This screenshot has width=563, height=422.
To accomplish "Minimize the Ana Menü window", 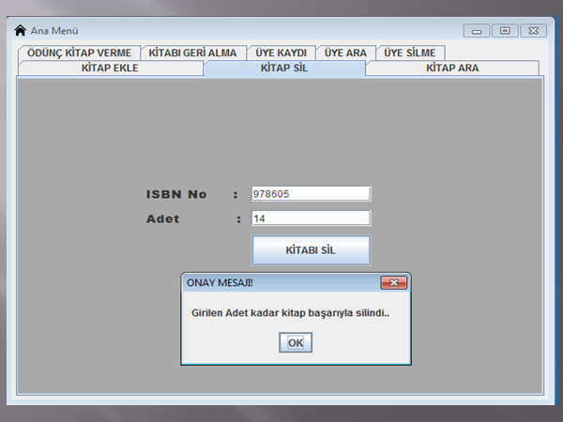I will pyautogui.click(x=477, y=31).
